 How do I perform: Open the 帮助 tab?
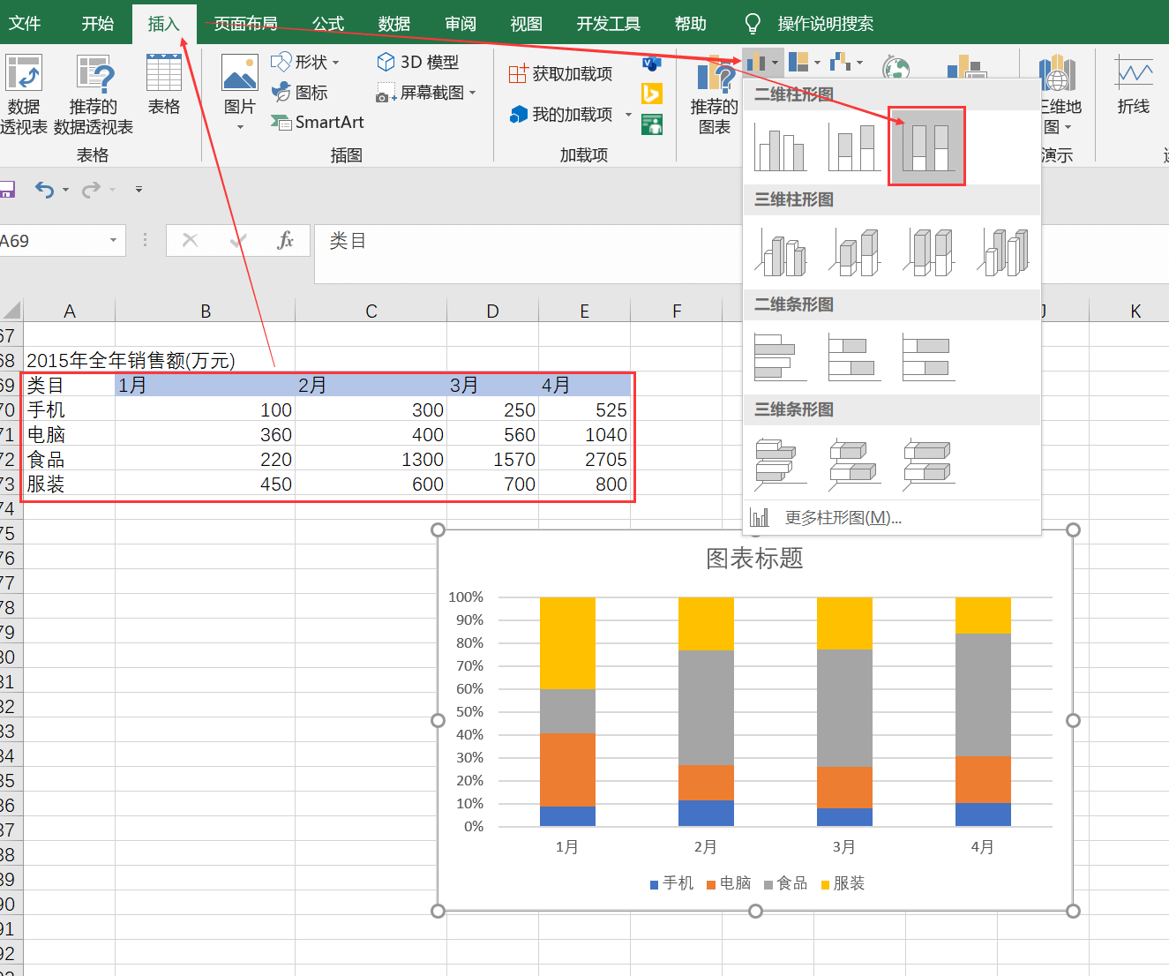691,24
